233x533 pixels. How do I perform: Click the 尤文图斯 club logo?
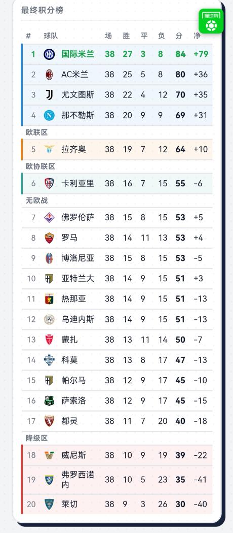[49, 95]
